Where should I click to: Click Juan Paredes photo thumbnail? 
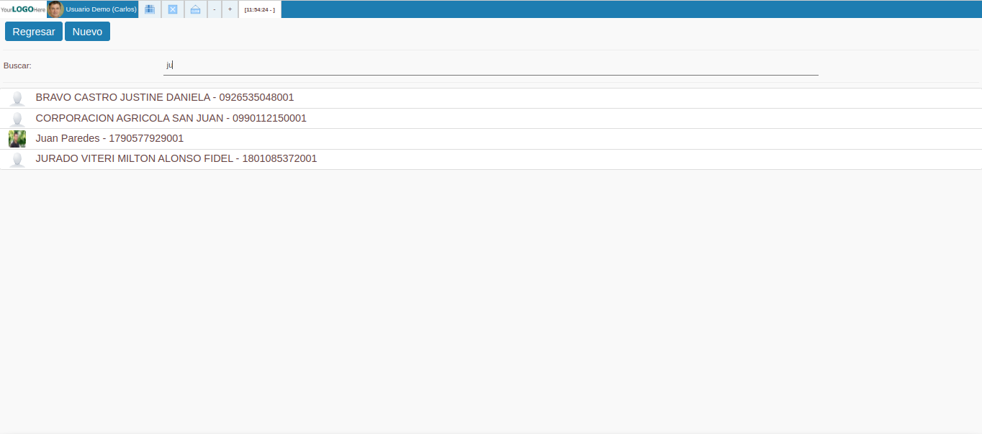17,139
